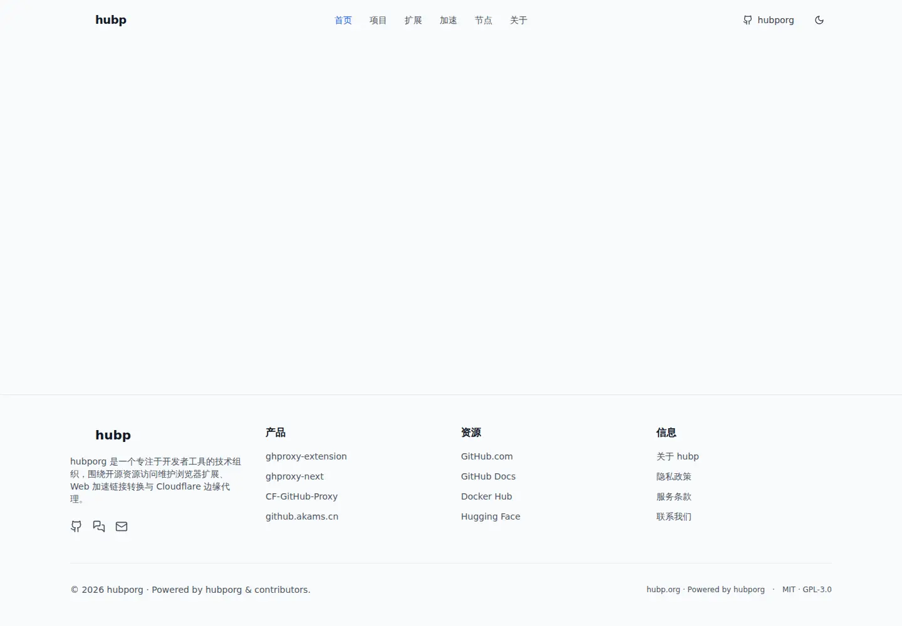Screen dimensions: 902x626
Task: Click the hubp logo in the footer
Action: point(113,435)
